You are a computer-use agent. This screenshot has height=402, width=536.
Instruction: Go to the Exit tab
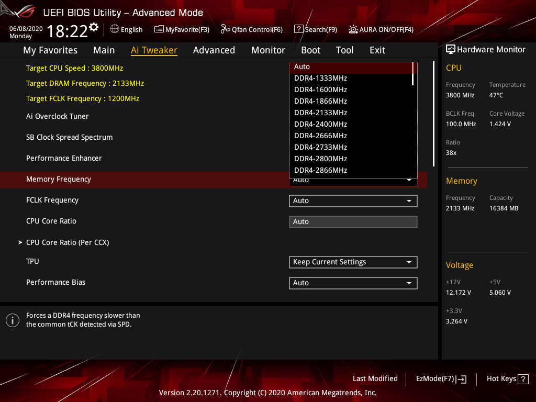coord(377,50)
